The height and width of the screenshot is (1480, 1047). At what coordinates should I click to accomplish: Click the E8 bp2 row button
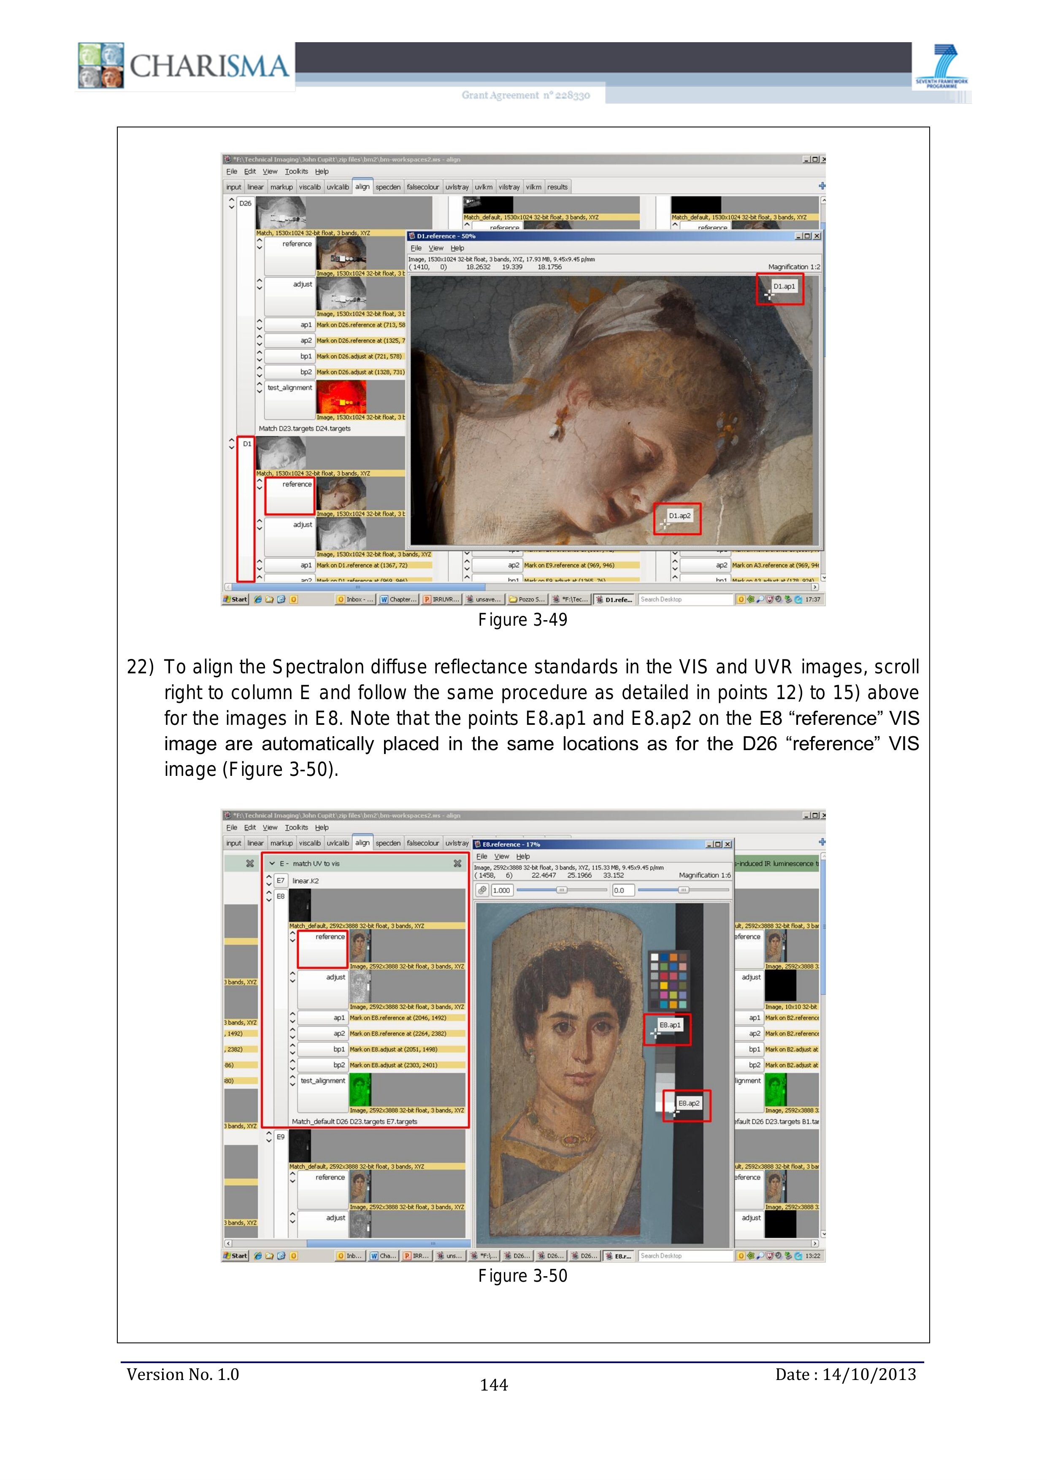tap(322, 1065)
